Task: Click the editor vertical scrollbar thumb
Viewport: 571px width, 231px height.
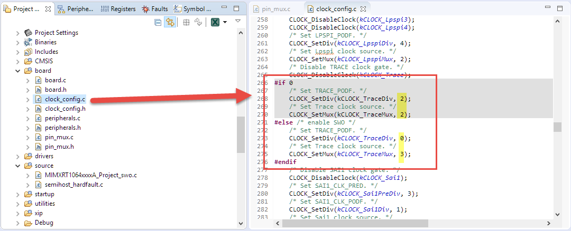Action: [557, 127]
